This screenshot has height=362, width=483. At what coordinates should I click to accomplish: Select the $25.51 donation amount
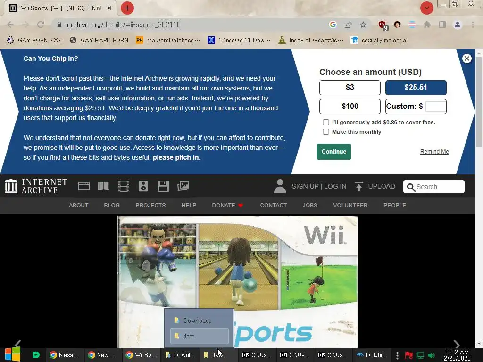click(x=416, y=88)
